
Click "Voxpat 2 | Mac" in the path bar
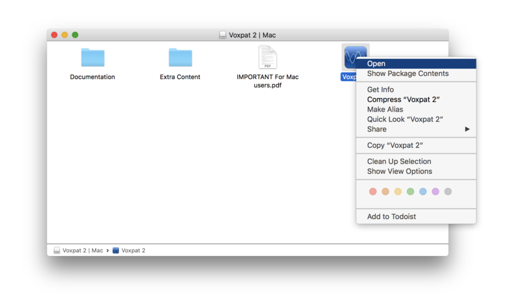click(83, 250)
